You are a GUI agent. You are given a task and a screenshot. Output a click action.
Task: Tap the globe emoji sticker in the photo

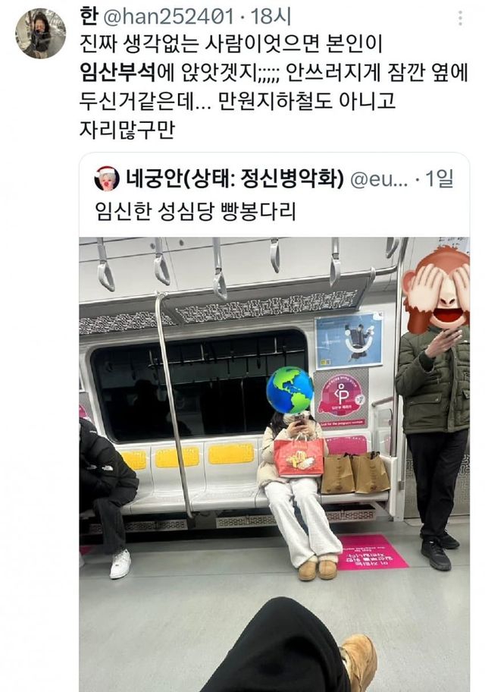coord(289,390)
